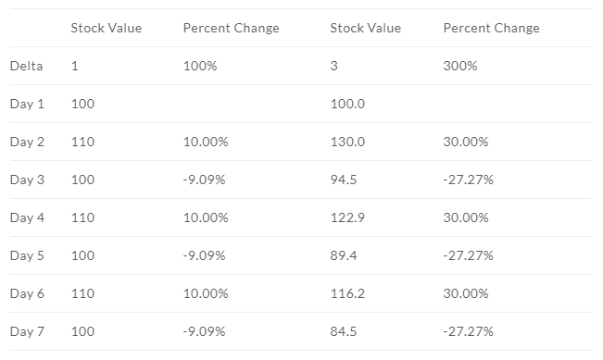Click the Day 3 row label

click(27, 180)
